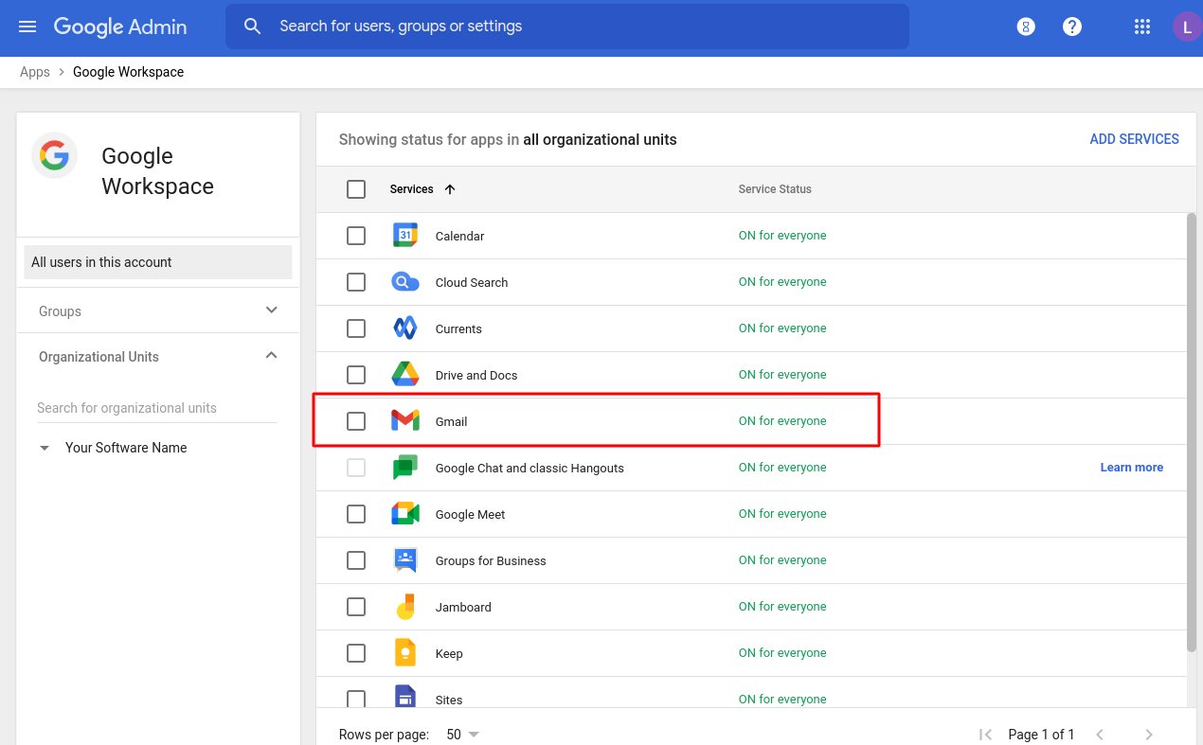Click the Drive and Docs icon
Viewport: 1203px width, 745px height.
click(x=405, y=375)
